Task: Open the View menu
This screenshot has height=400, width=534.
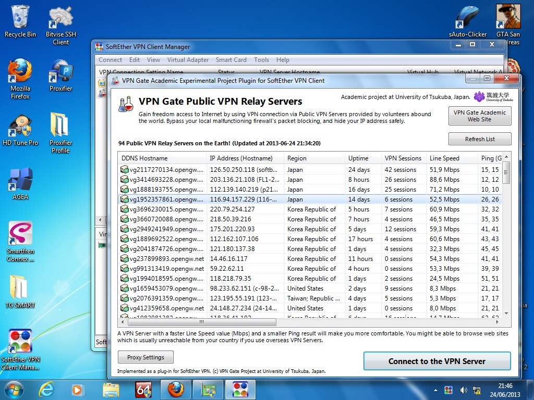Action: (153, 60)
